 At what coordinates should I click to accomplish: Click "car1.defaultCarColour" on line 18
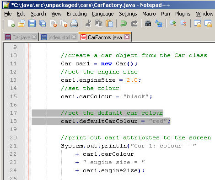(x=99, y=121)
